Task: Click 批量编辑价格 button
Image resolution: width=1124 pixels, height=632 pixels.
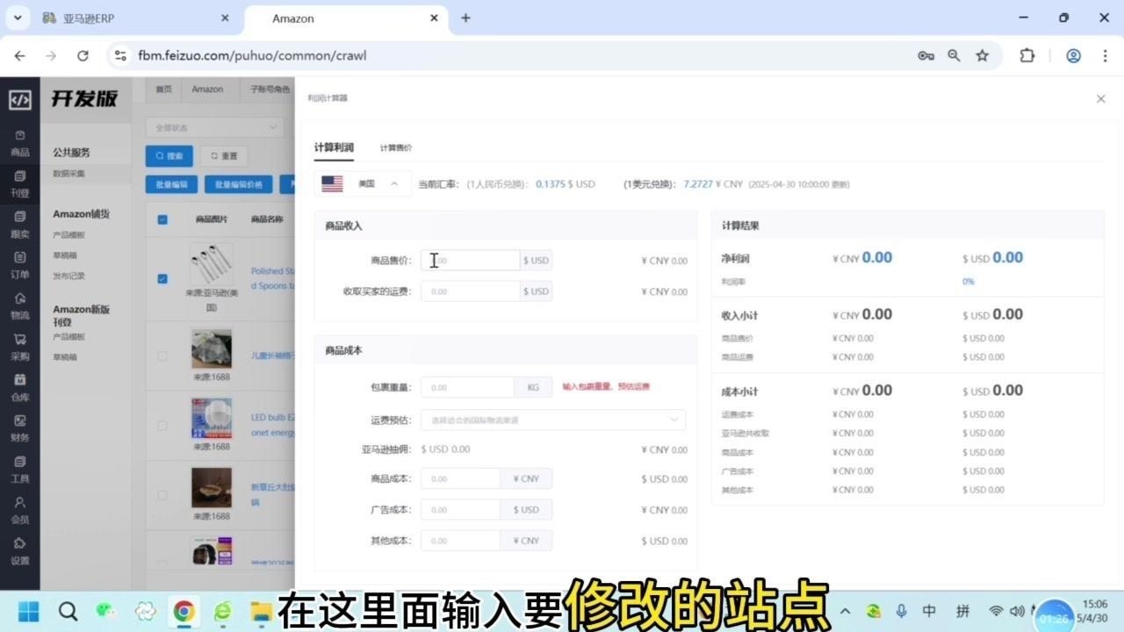Action: tap(239, 184)
